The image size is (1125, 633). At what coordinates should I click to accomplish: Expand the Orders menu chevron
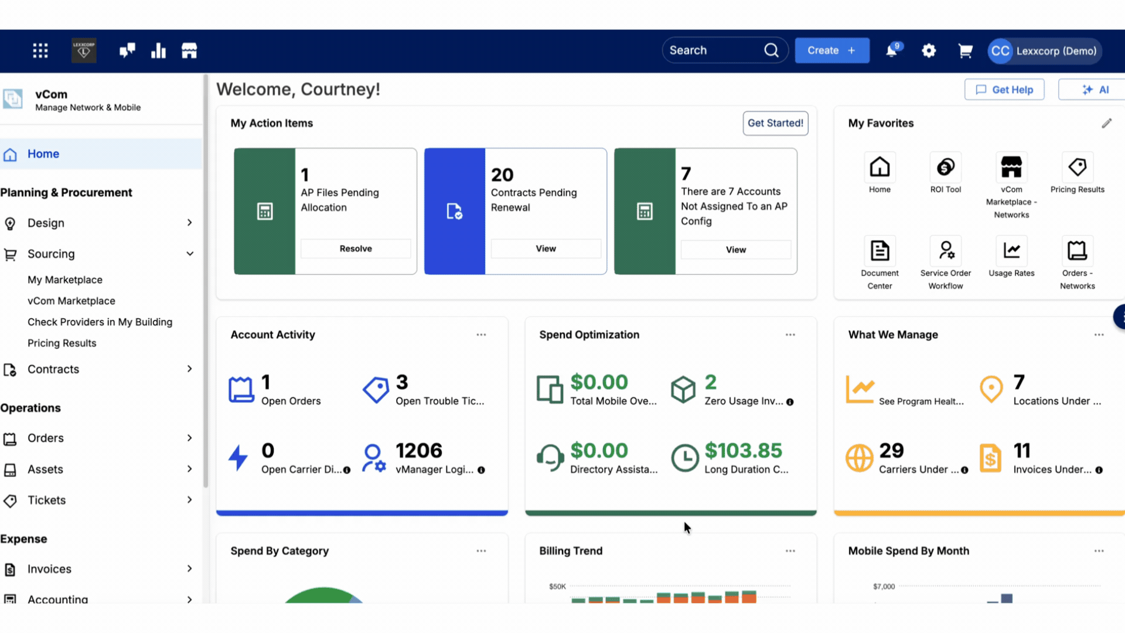coord(189,438)
